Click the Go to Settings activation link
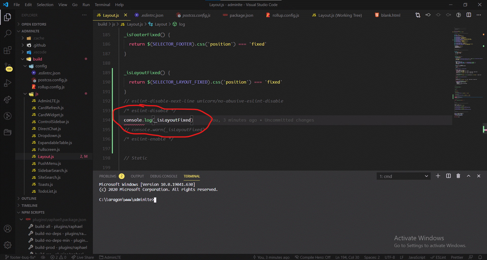This screenshot has height=260, width=487. 430,245
